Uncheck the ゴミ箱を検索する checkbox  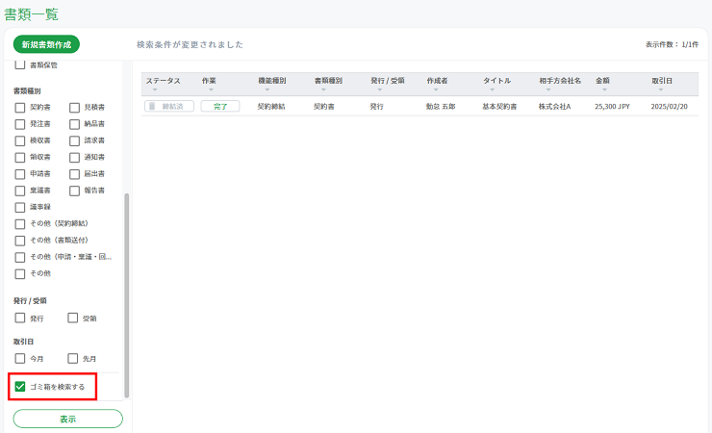[x=20, y=387]
